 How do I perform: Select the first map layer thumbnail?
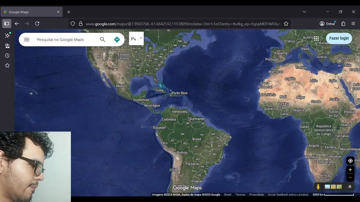[327, 187]
